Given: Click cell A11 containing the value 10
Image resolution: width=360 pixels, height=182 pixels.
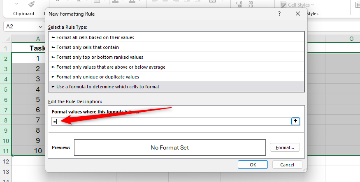Looking at the screenshot, I should coord(29,151).
